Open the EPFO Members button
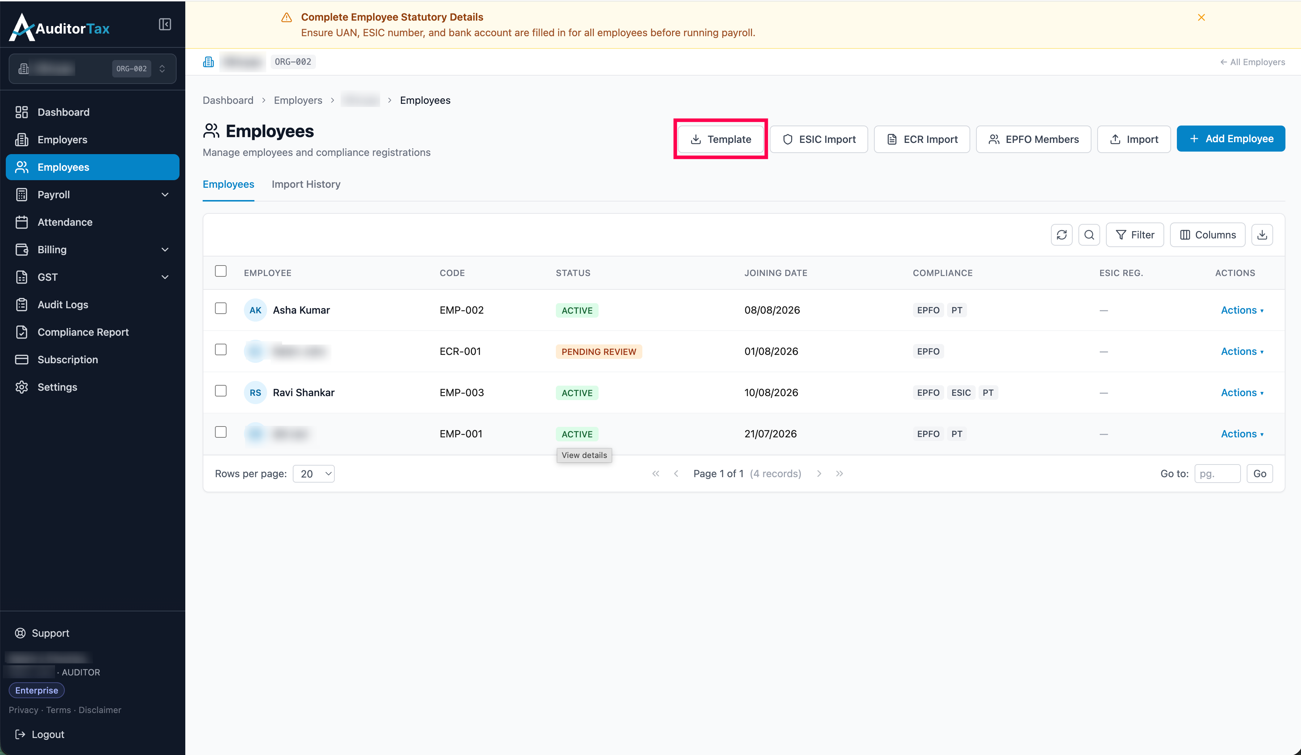The image size is (1301, 755). pyautogui.click(x=1033, y=139)
